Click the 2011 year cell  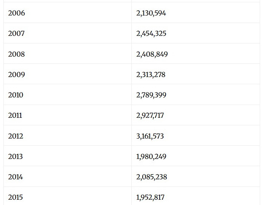click(15, 116)
